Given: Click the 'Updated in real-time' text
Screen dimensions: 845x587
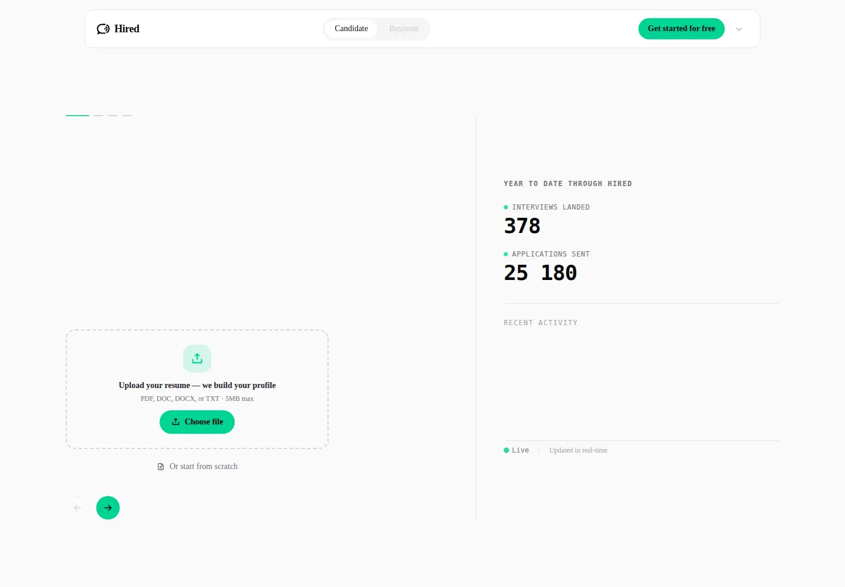Looking at the screenshot, I should (x=578, y=450).
